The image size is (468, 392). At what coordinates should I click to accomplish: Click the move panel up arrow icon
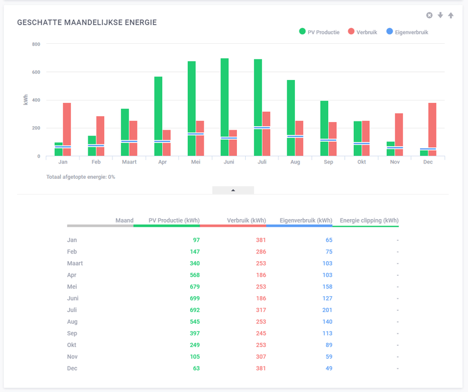click(450, 15)
